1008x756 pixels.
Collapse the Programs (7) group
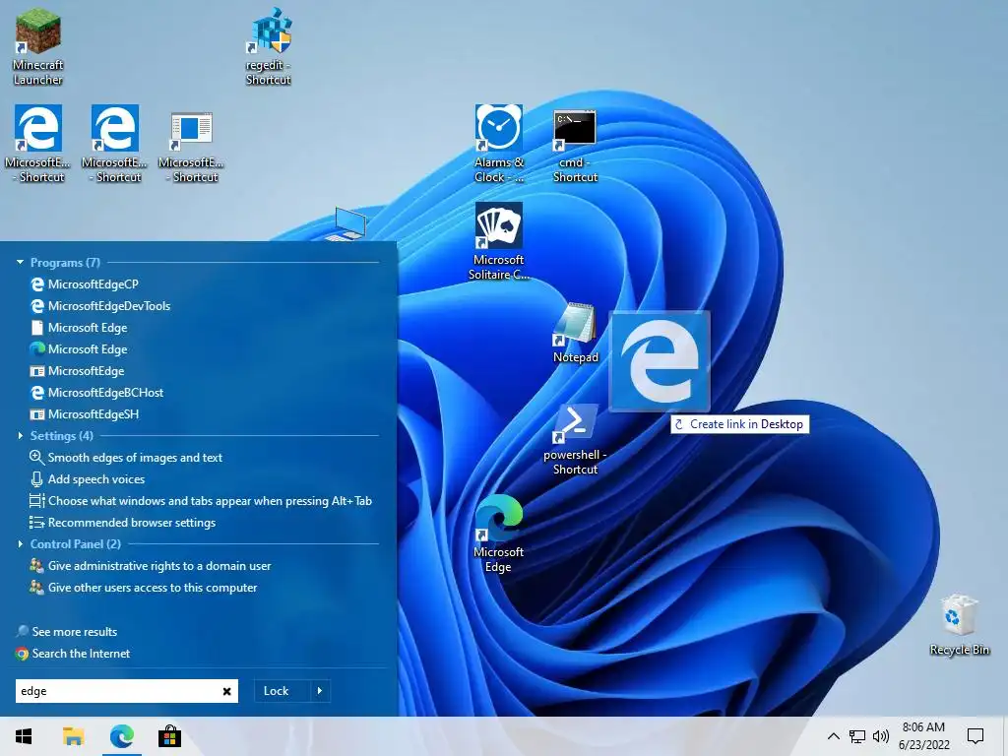pos(20,262)
